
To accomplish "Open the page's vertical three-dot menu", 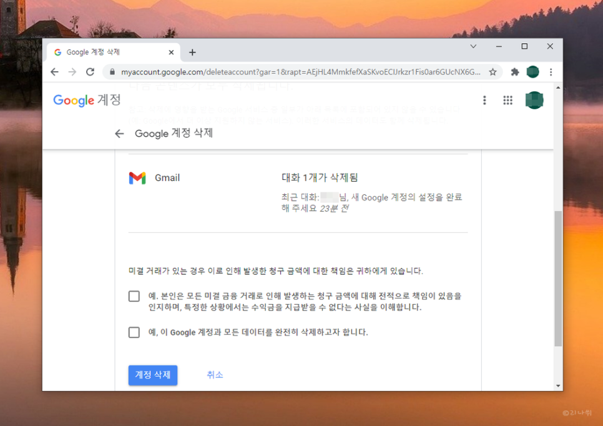I will pyautogui.click(x=485, y=100).
